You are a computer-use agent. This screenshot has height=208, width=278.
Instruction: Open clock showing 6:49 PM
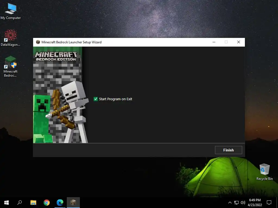pyautogui.click(x=255, y=203)
